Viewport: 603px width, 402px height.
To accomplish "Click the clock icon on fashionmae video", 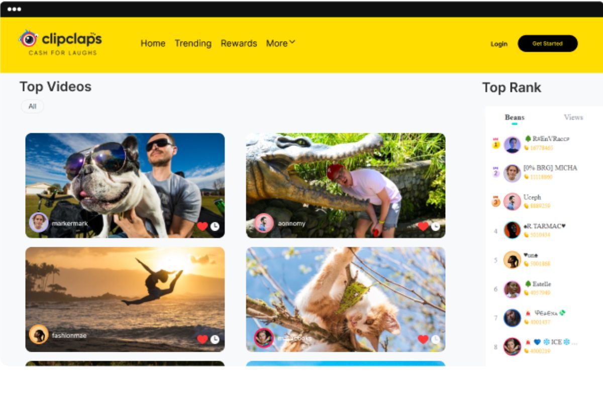I will 215,340.
